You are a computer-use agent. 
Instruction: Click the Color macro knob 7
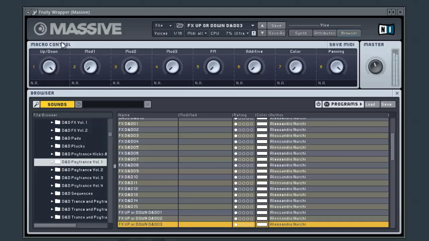coord(295,67)
